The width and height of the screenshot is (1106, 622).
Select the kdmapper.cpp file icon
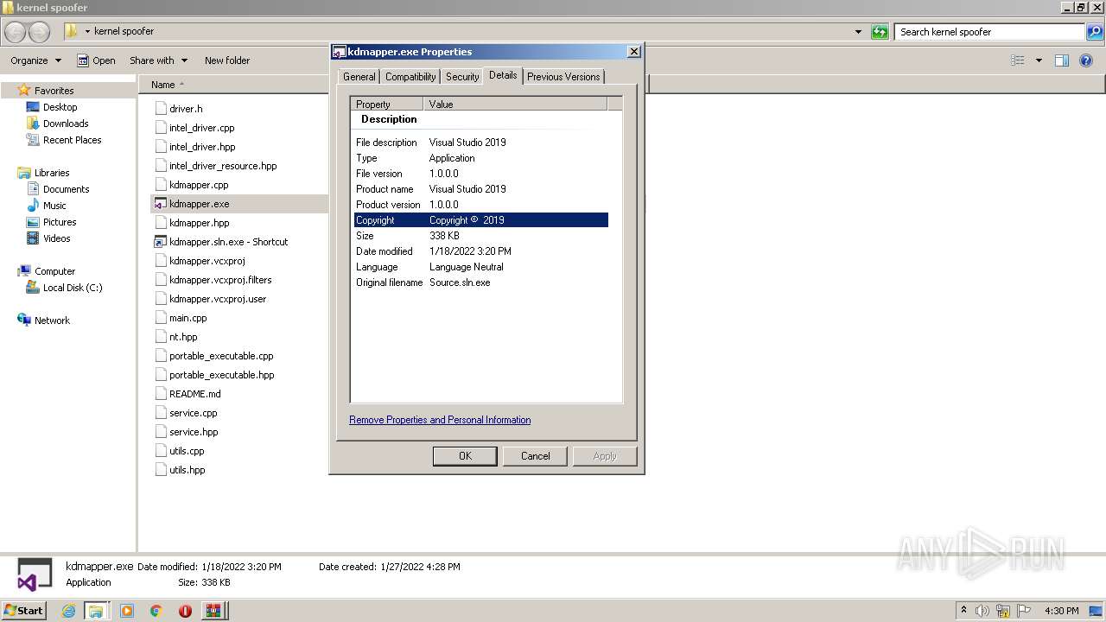pos(160,185)
